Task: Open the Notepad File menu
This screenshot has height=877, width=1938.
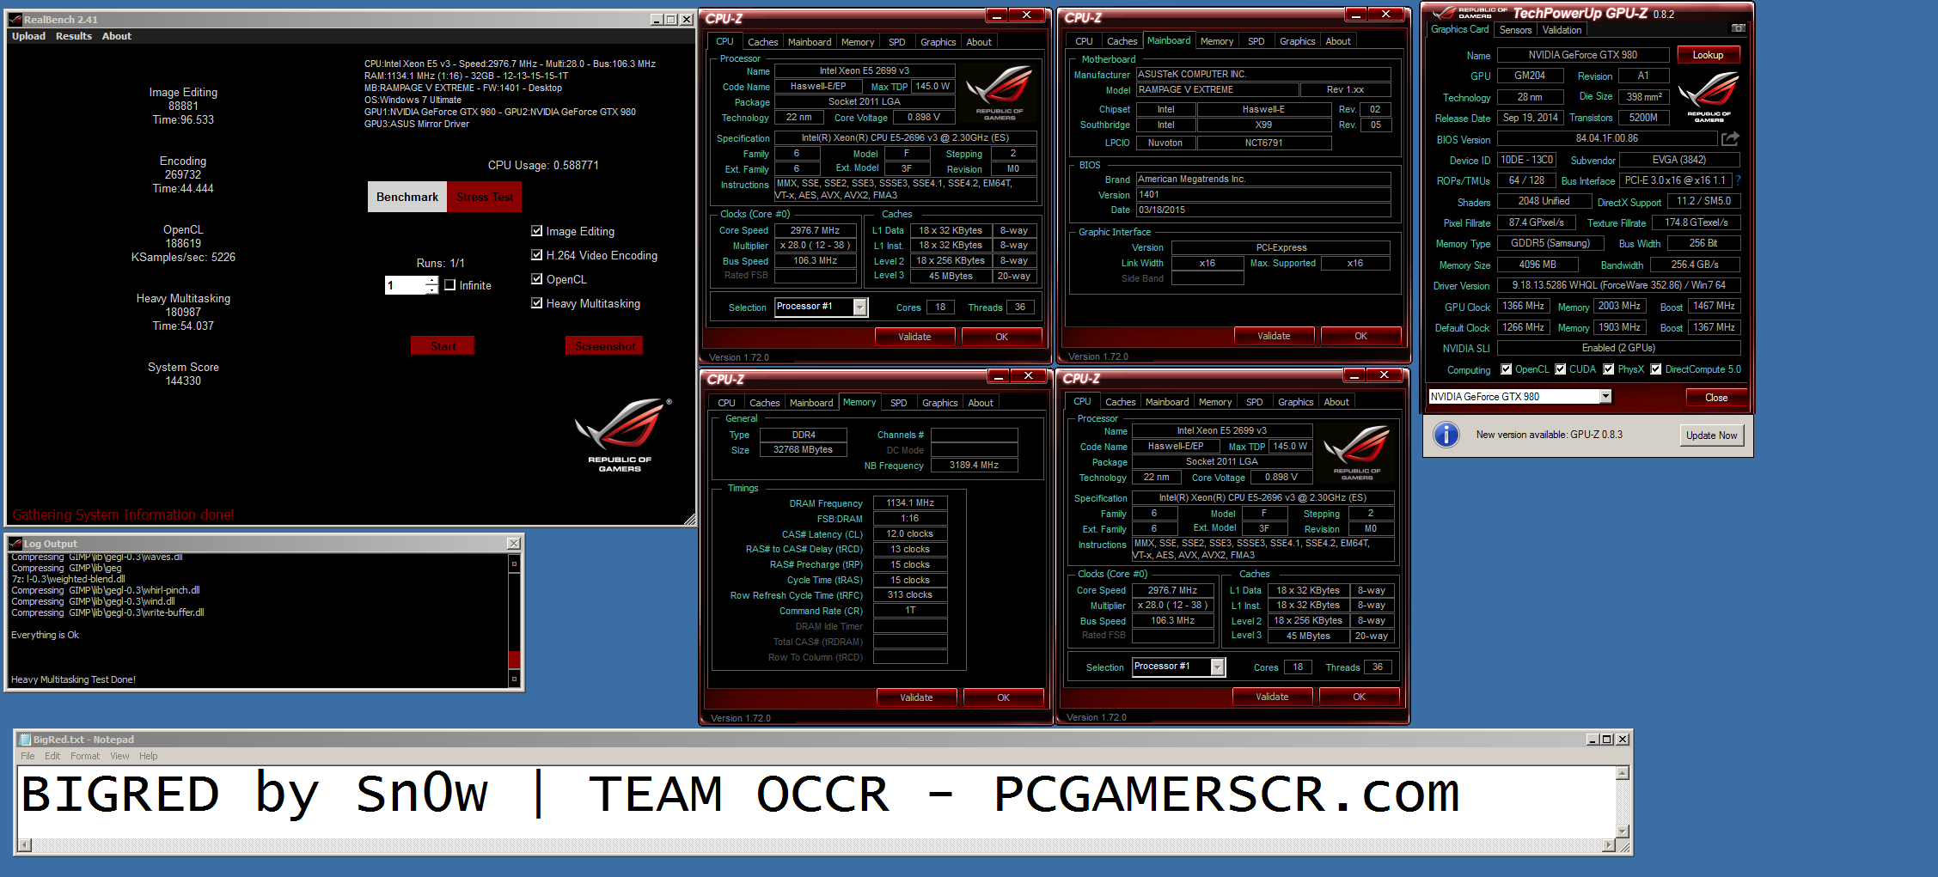Action: click(x=28, y=756)
